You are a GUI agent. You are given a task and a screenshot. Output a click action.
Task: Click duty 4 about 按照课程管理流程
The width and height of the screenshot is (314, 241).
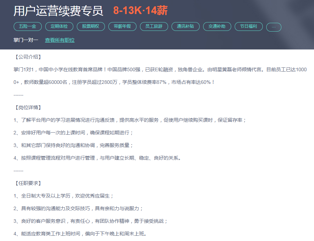click(x=97, y=158)
